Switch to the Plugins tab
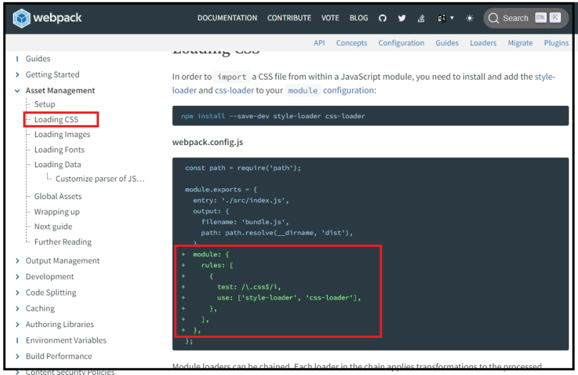The width and height of the screenshot is (578, 375). [x=556, y=43]
